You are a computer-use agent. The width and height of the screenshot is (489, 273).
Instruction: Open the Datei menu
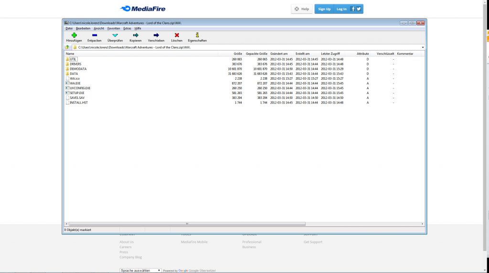click(69, 29)
